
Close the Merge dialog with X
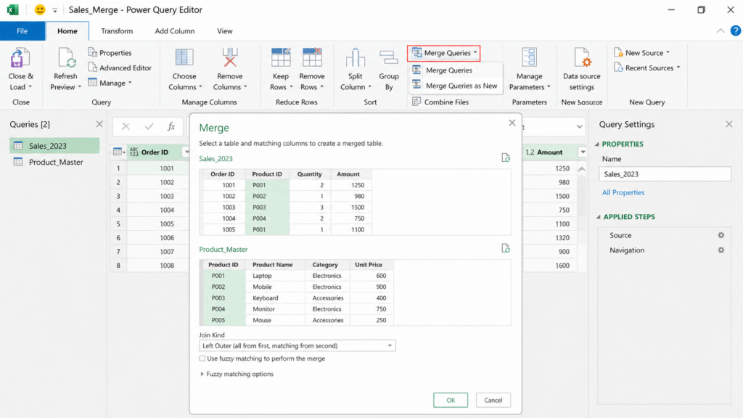tap(512, 123)
